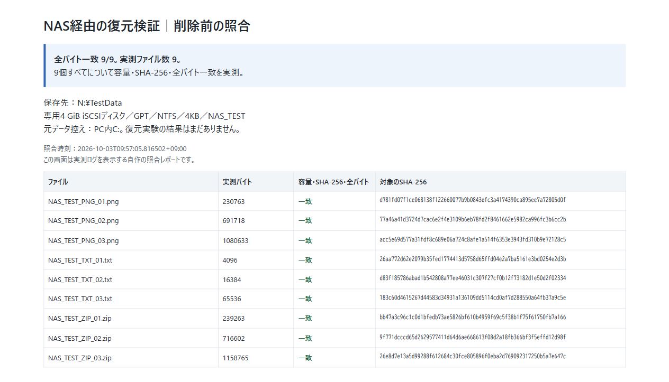Select file name NAS_TEST_TXT_02.txt
The height and width of the screenshot is (382, 669).
(80, 279)
